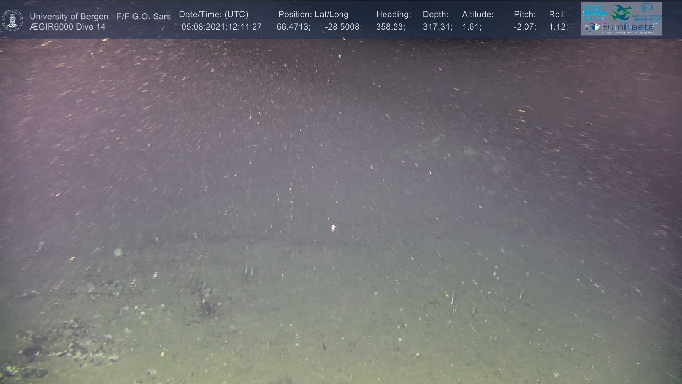The width and height of the screenshot is (682, 384).
Task: Click the green-blue fish emblem logo
Action: [x=622, y=12]
